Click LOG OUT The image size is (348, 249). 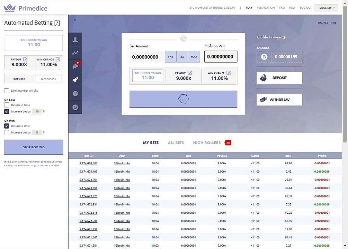pyautogui.click(x=306, y=8)
